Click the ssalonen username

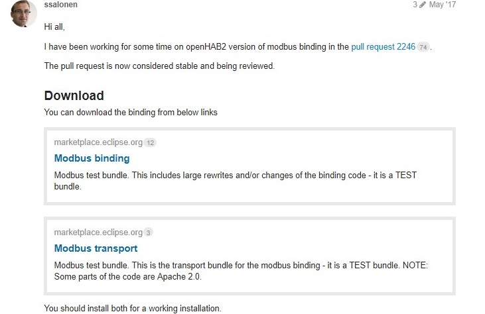[x=61, y=4]
